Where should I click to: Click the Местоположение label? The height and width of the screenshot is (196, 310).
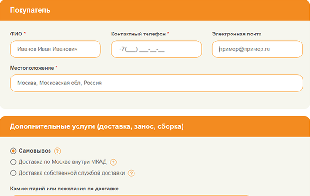pos(32,68)
